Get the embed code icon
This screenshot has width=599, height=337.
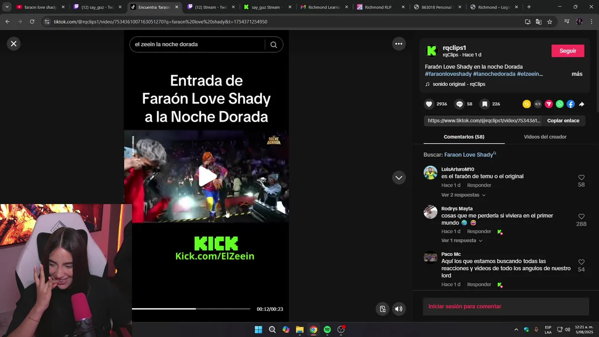point(538,104)
